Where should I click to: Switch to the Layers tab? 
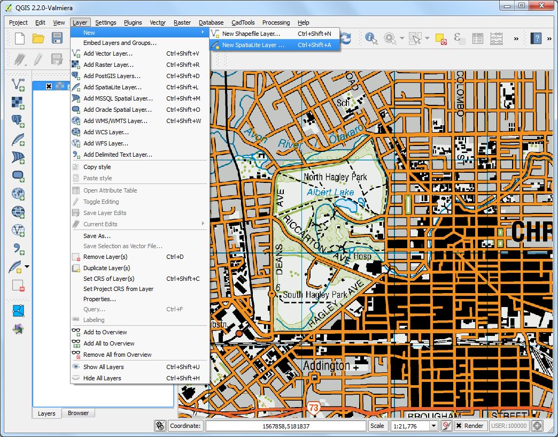46,413
